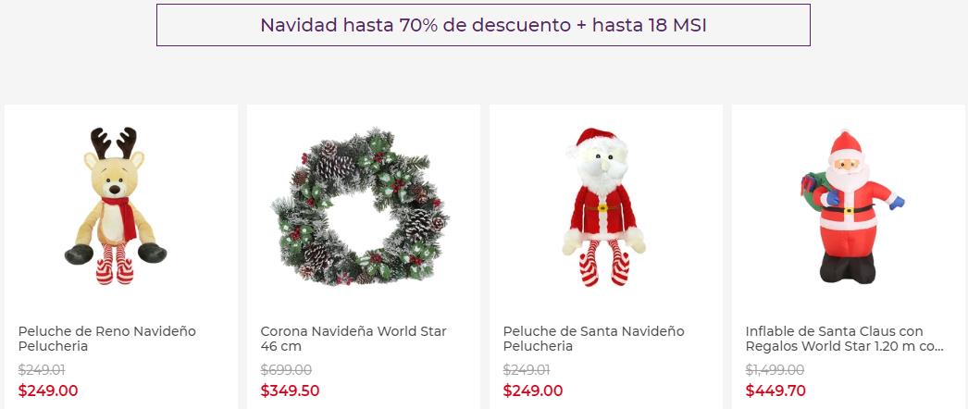Open the Christmas wreath product card
The width and height of the screenshot is (968, 409).
364,256
